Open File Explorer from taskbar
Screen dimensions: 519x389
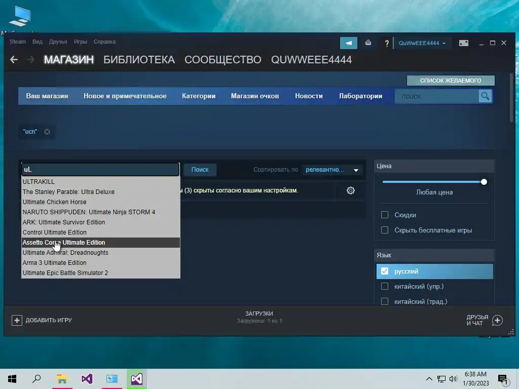62,379
